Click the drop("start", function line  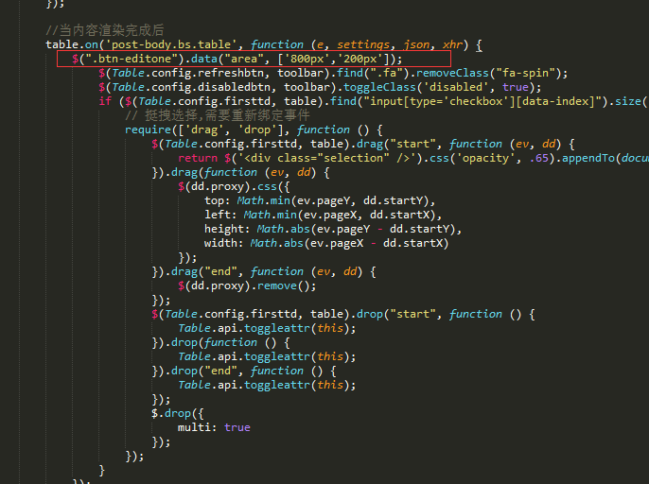343,314
